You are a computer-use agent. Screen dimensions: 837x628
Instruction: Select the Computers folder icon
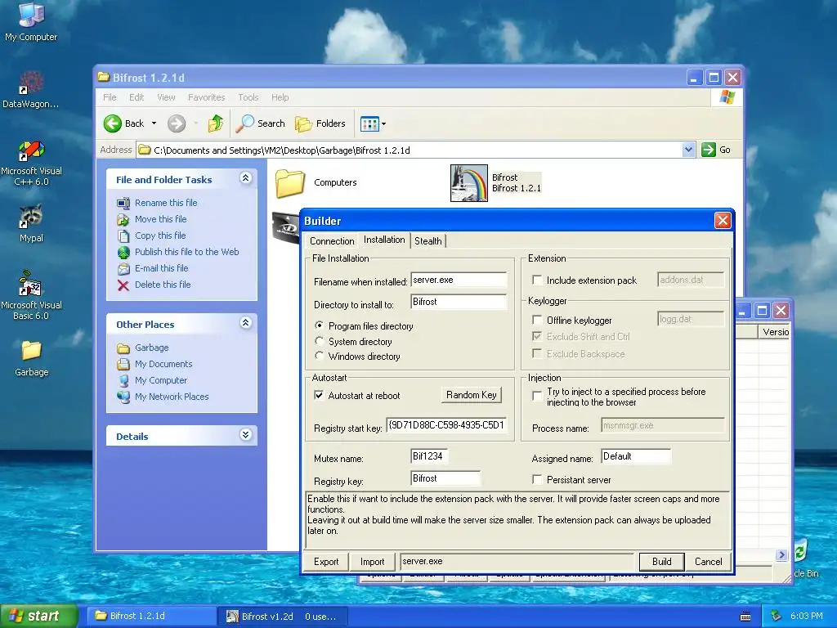click(290, 183)
